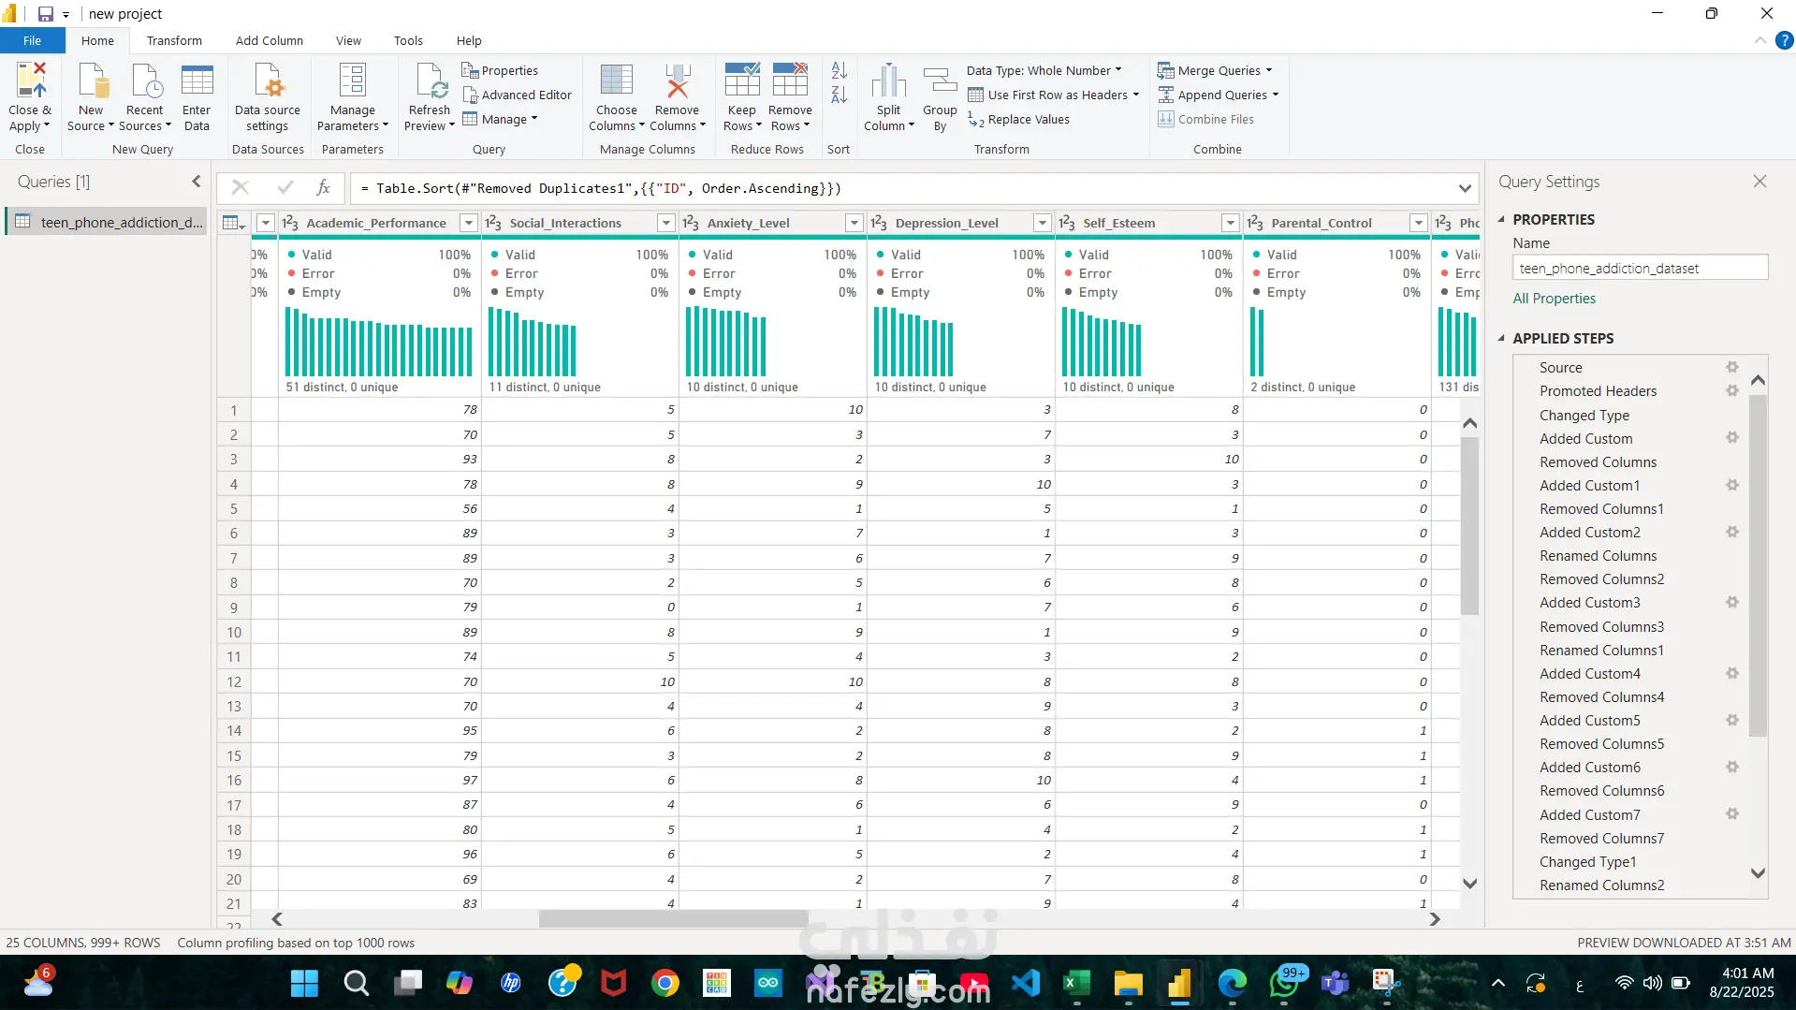
Task: Click the Google Chrome taskbar icon
Action: [664, 983]
